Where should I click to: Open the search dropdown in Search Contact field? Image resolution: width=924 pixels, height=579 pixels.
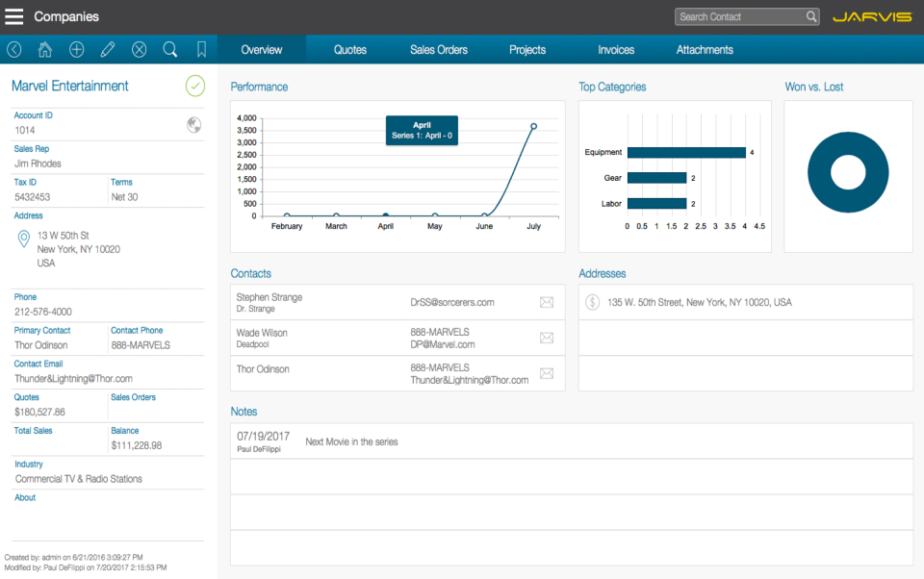coord(811,16)
